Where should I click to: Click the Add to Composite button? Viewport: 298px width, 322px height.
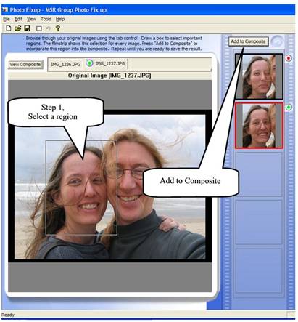click(248, 41)
